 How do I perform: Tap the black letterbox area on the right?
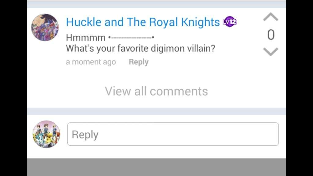[300, 88]
